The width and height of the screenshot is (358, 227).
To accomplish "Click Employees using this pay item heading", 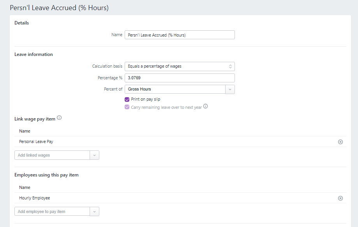I will [46, 175].
